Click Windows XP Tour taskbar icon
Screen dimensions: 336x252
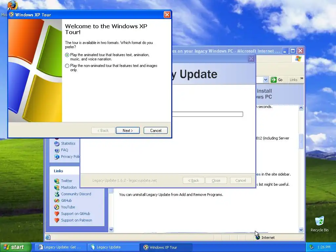tap(146, 247)
